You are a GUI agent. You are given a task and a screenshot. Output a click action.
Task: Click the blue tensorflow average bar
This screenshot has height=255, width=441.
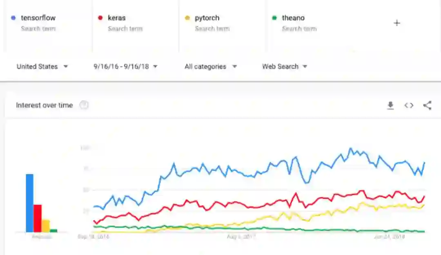pyautogui.click(x=29, y=203)
